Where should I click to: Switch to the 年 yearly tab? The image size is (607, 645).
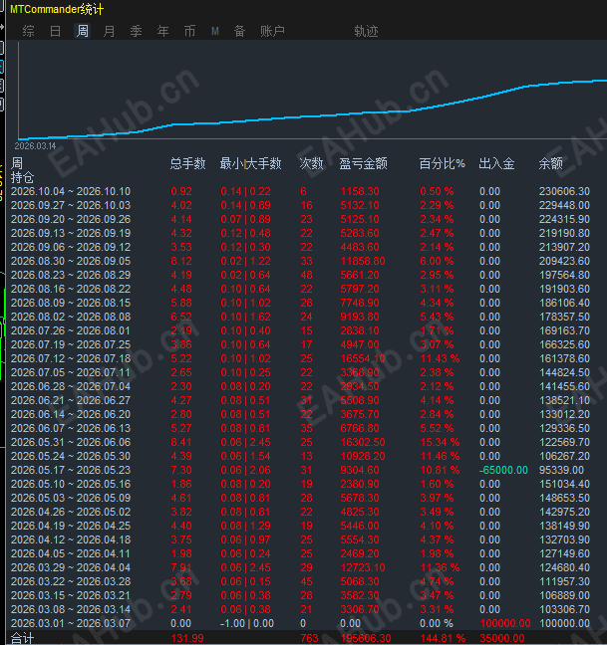pyautogui.click(x=163, y=31)
